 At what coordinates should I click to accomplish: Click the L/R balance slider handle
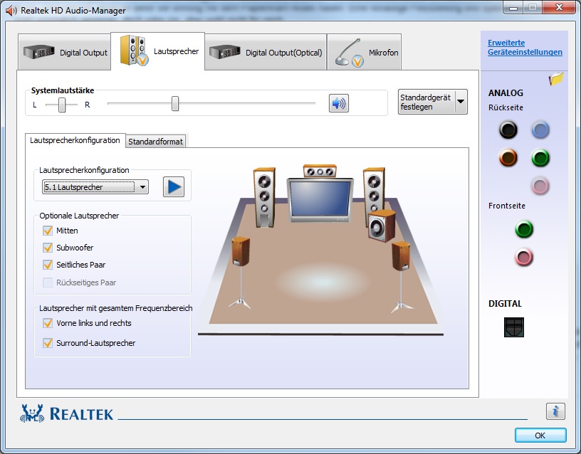click(x=62, y=105)
